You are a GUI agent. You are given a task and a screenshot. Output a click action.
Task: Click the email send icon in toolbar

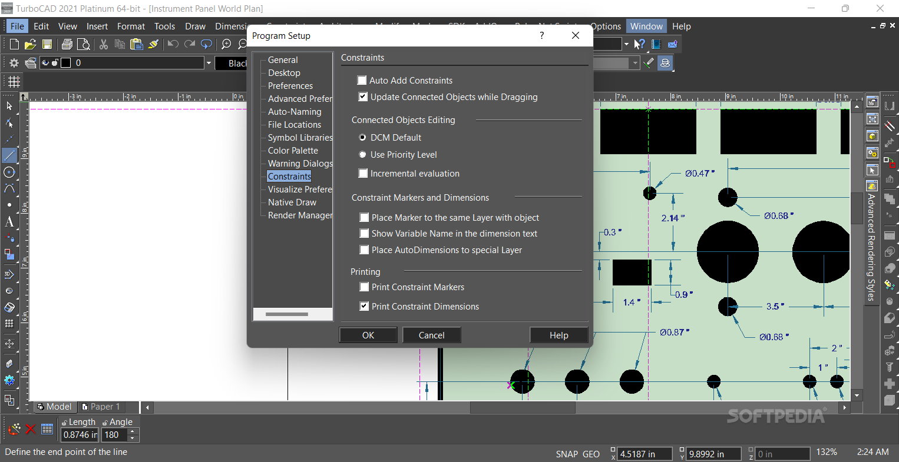(673, 44)
